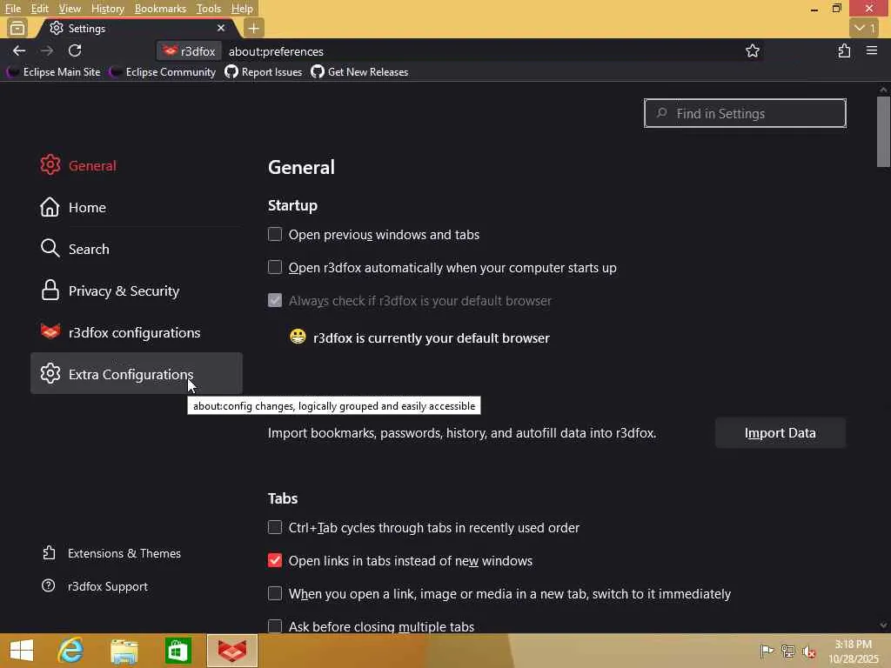
Task: Open the Eclipse Community bookmark
Action: tap(163, 72)
